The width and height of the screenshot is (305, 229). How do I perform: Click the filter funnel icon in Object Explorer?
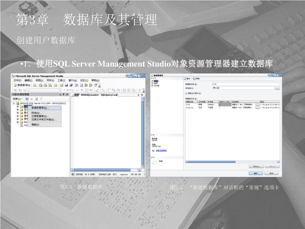[41, 99]
